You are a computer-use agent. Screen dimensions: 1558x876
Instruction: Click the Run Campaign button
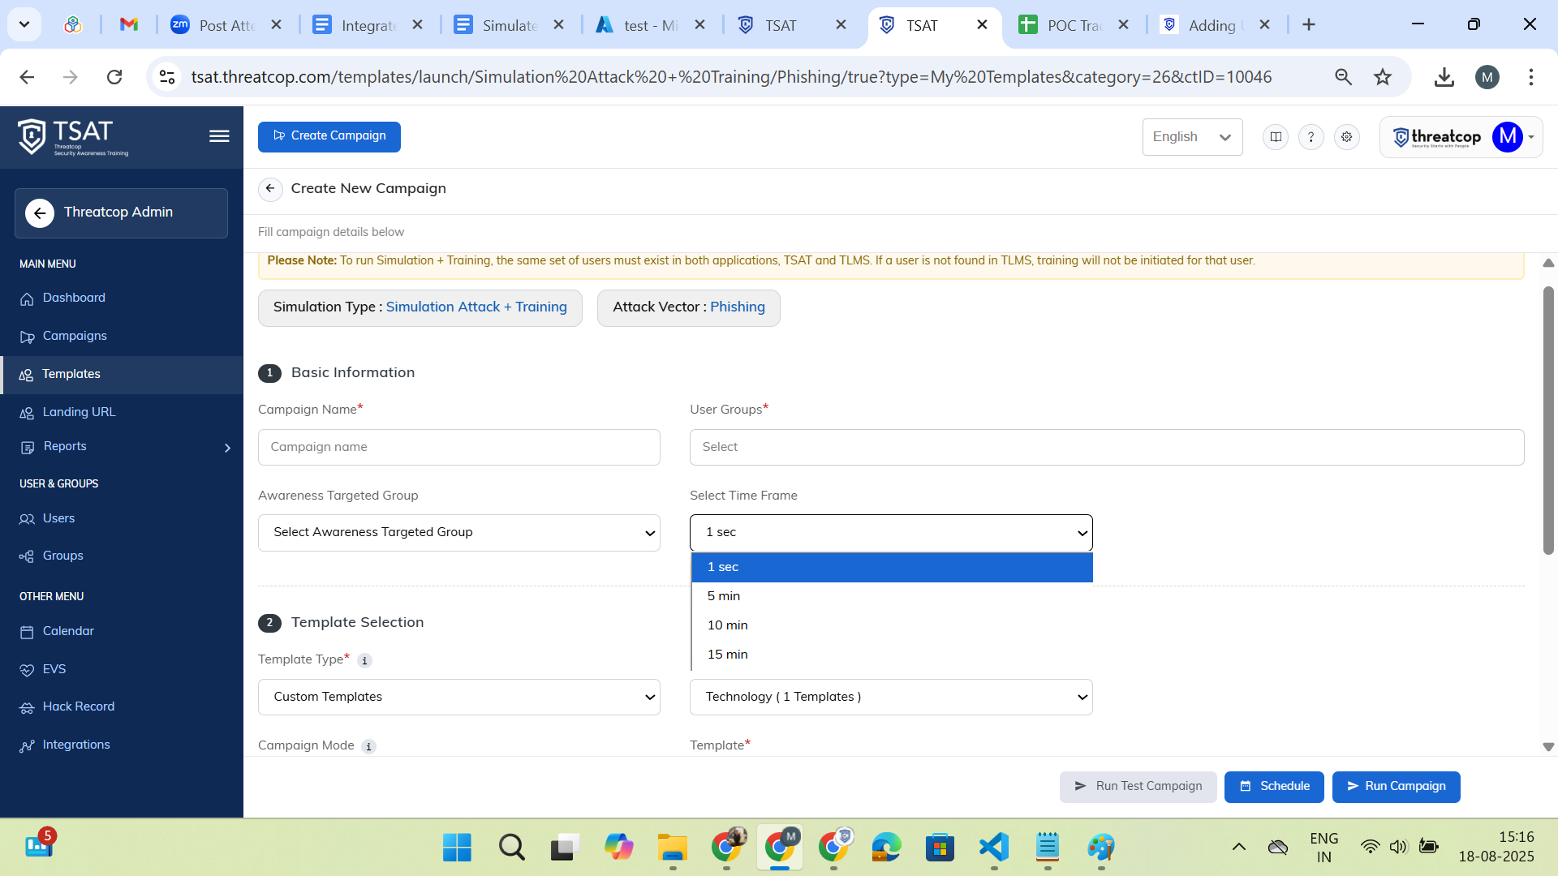pos(1396,787)
